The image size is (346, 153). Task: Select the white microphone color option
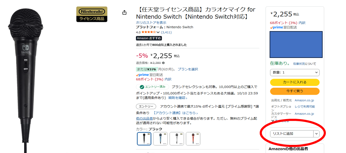pos(177,139)
